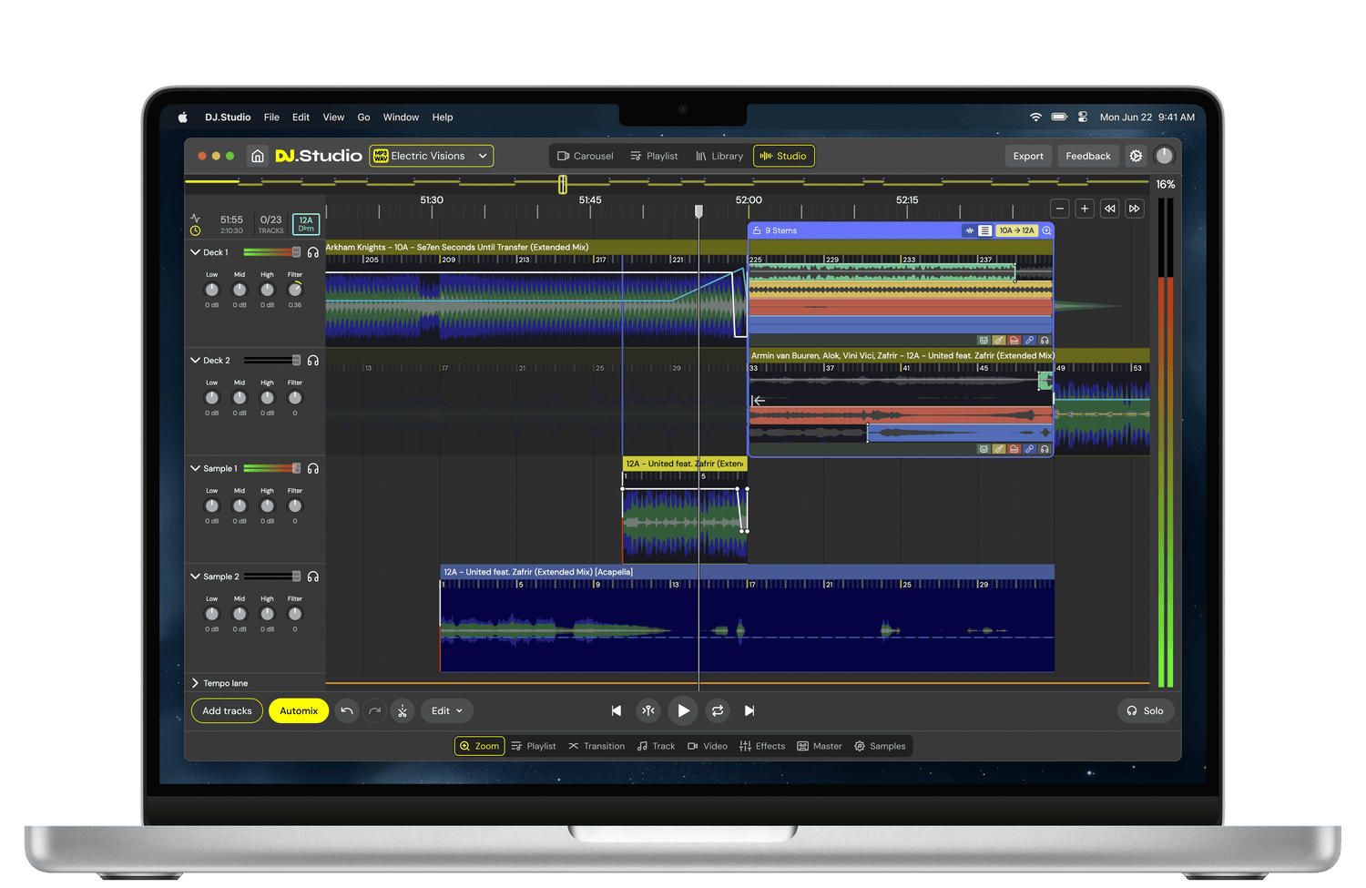Open settings with the gear icon

(x=1136, y=156)
